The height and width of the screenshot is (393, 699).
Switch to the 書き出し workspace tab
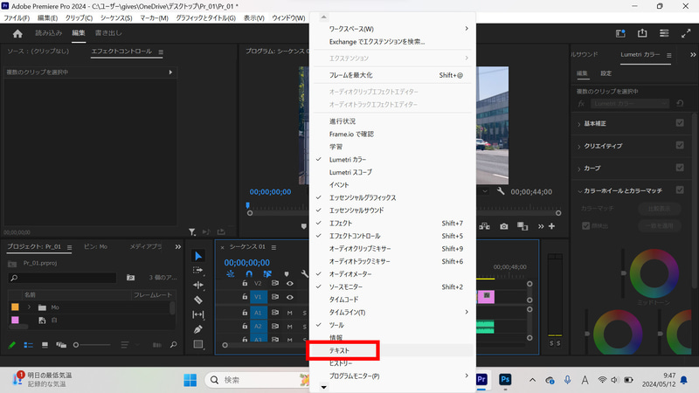108,33
